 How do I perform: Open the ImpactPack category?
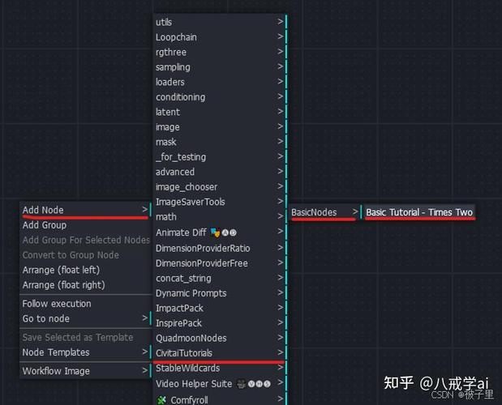coord(220,309)
